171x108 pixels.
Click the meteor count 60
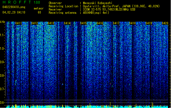(x=39, y=12)
